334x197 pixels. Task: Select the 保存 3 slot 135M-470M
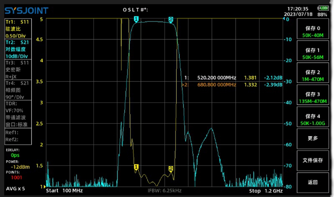312,97
